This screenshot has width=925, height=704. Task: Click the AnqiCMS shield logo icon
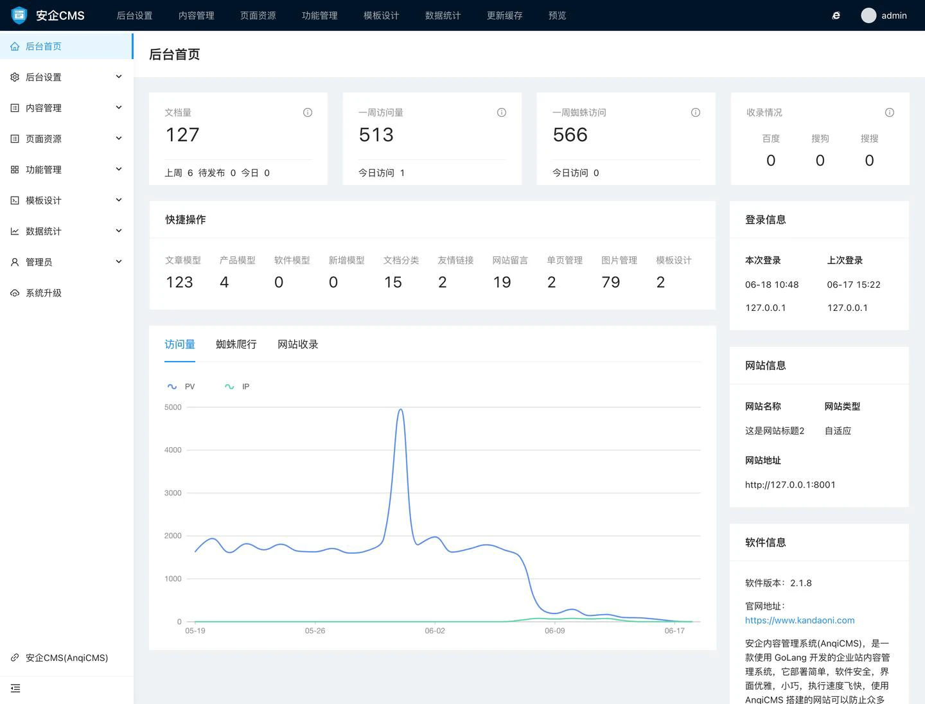(19, 15)
